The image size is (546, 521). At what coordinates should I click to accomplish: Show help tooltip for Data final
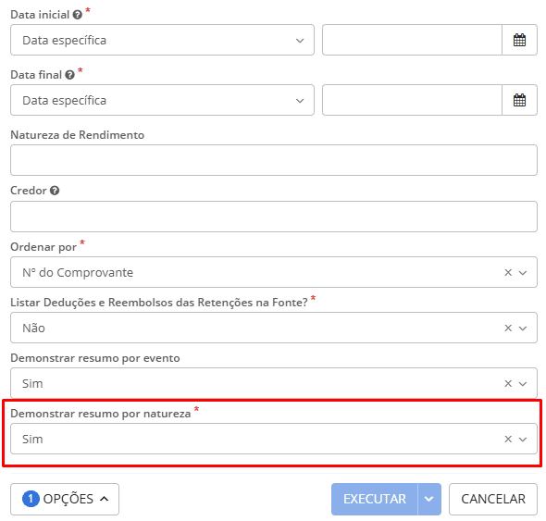[x=69, y=75]
